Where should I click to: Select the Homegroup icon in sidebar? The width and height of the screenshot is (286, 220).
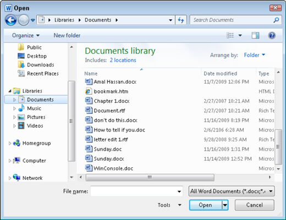point(16,143)
